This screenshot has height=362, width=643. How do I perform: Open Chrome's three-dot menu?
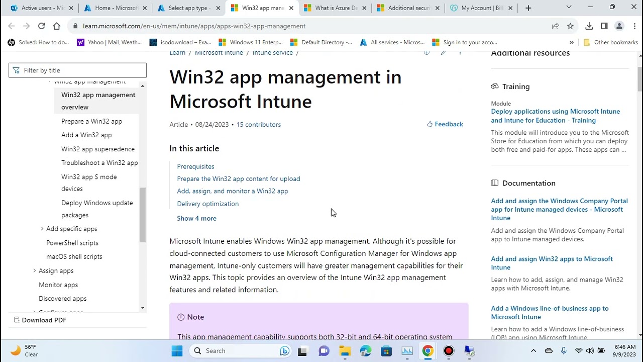coord(634,26)
